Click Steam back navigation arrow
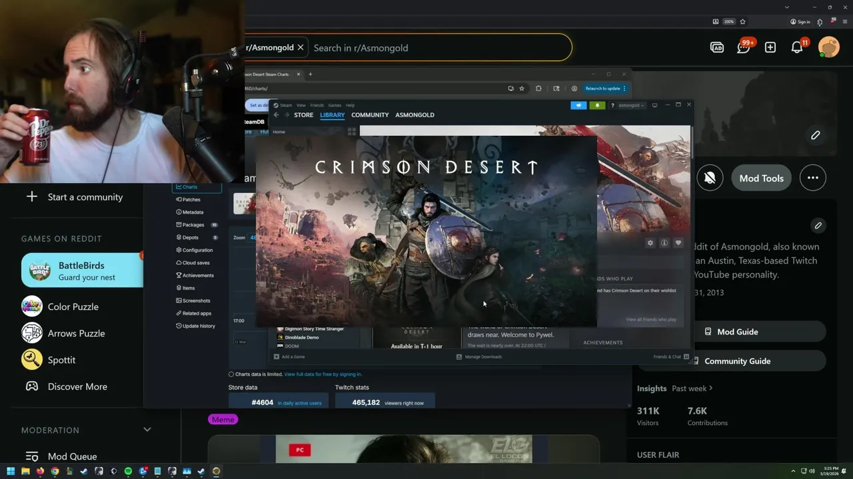Viewport: 853px width, 479px height. tap(276, 114)
